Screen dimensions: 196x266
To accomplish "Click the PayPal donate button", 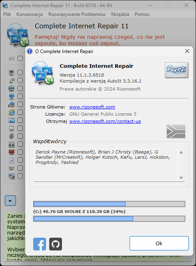I will 176,70.
